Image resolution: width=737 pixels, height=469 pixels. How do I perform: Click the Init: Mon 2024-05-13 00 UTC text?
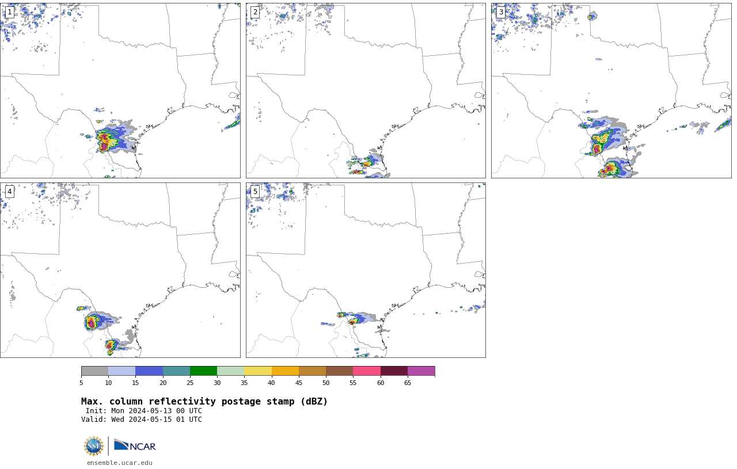click(144, 411)
